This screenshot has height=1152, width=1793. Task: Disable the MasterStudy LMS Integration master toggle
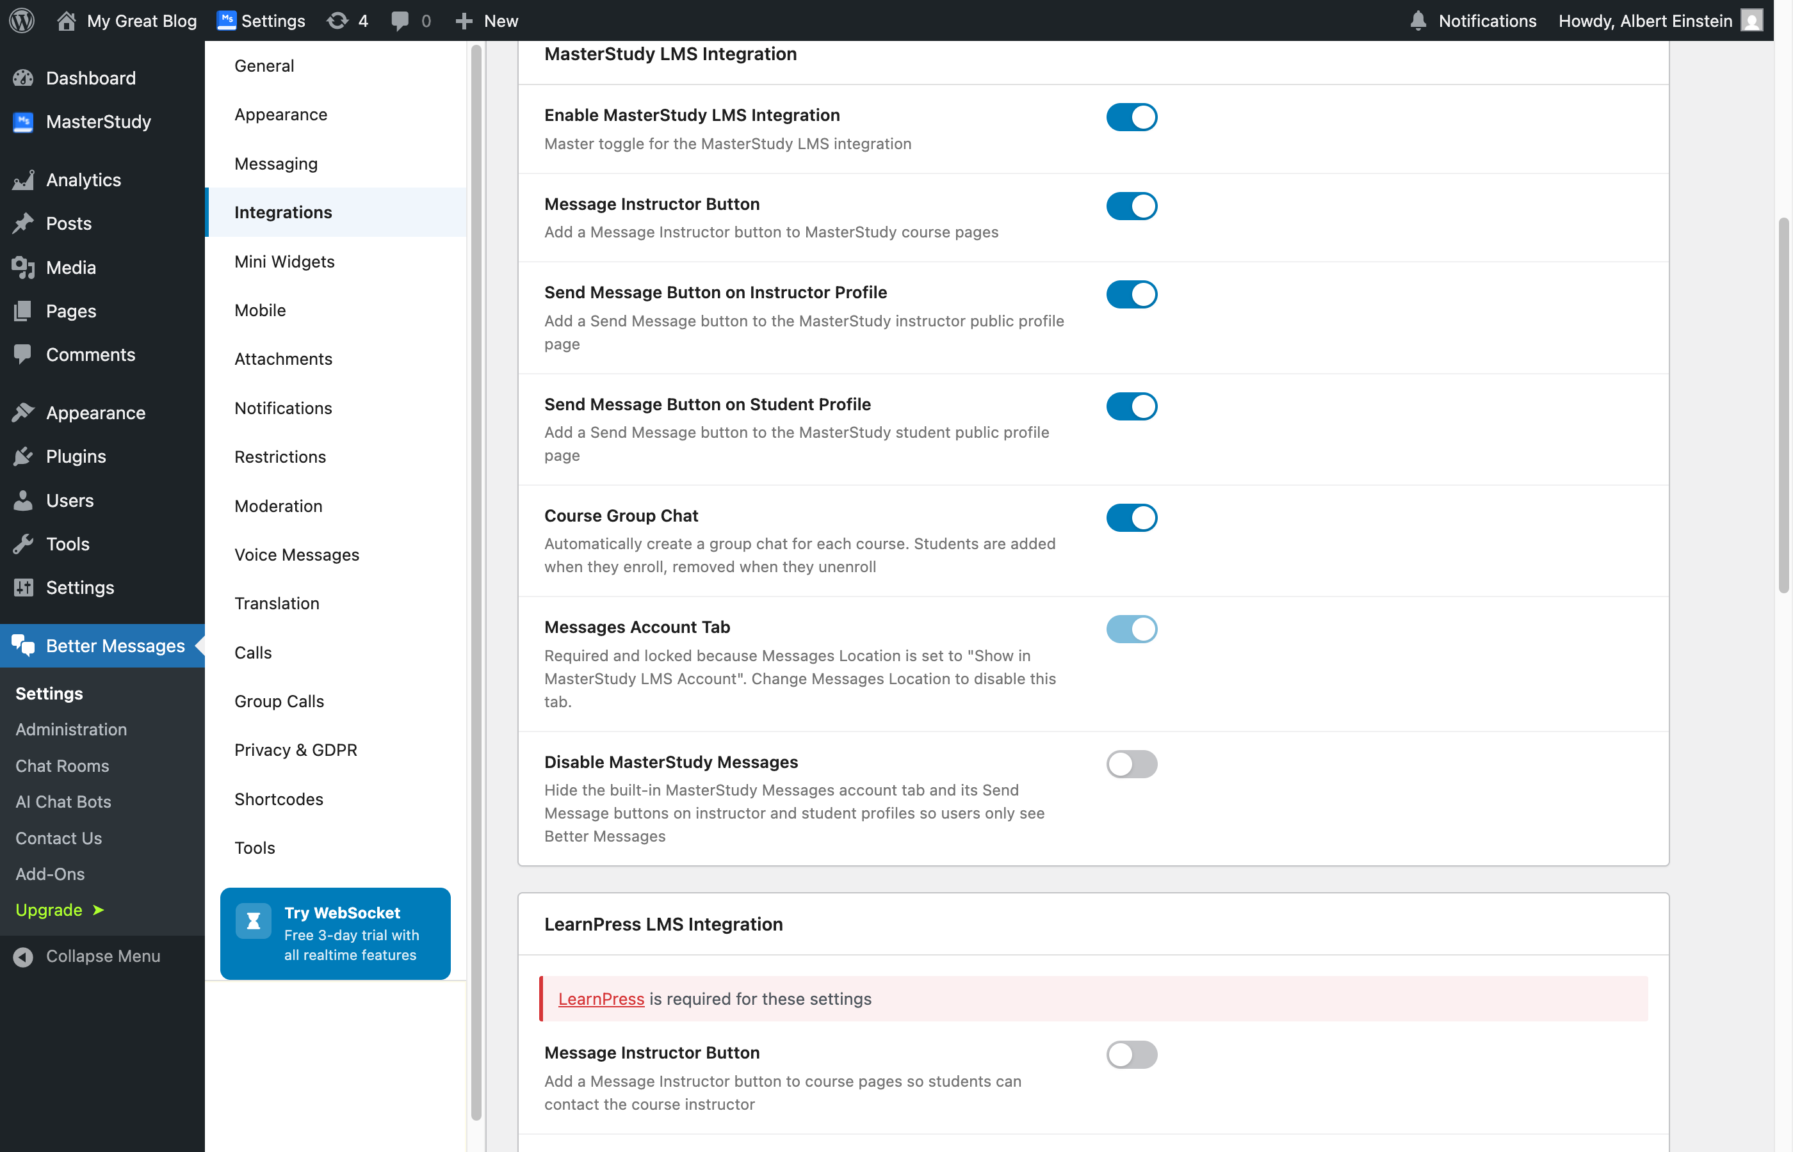click(x=1132, y=116)
